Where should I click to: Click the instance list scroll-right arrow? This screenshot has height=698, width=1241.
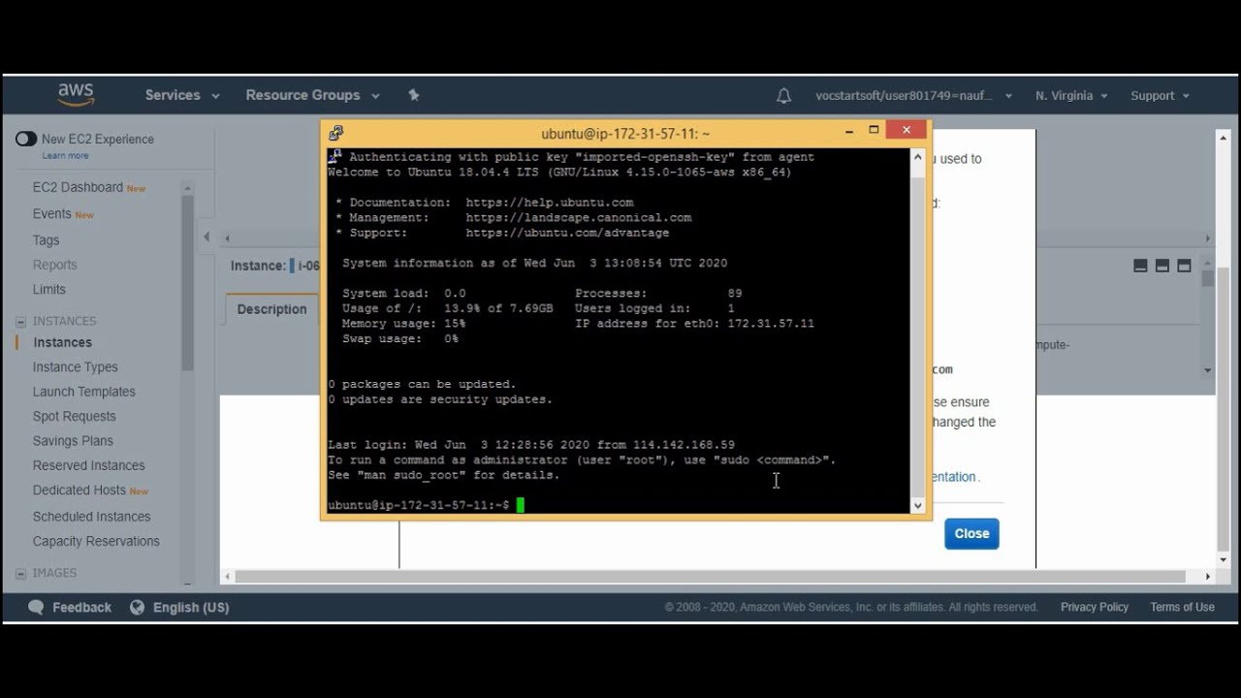click(1207, 238)
